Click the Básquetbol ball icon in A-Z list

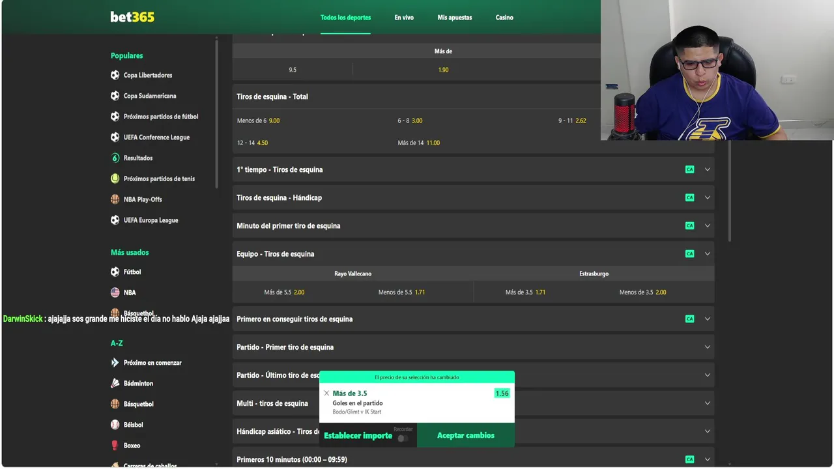click(x=115, y=404)
